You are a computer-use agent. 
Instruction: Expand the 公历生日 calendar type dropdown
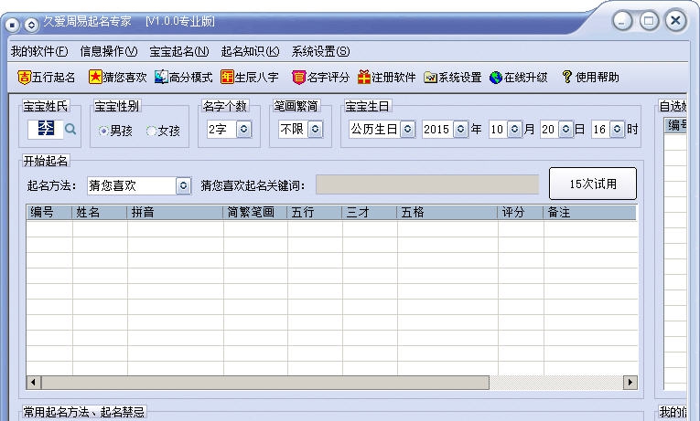pyautogui.click(x=407, y=129)
